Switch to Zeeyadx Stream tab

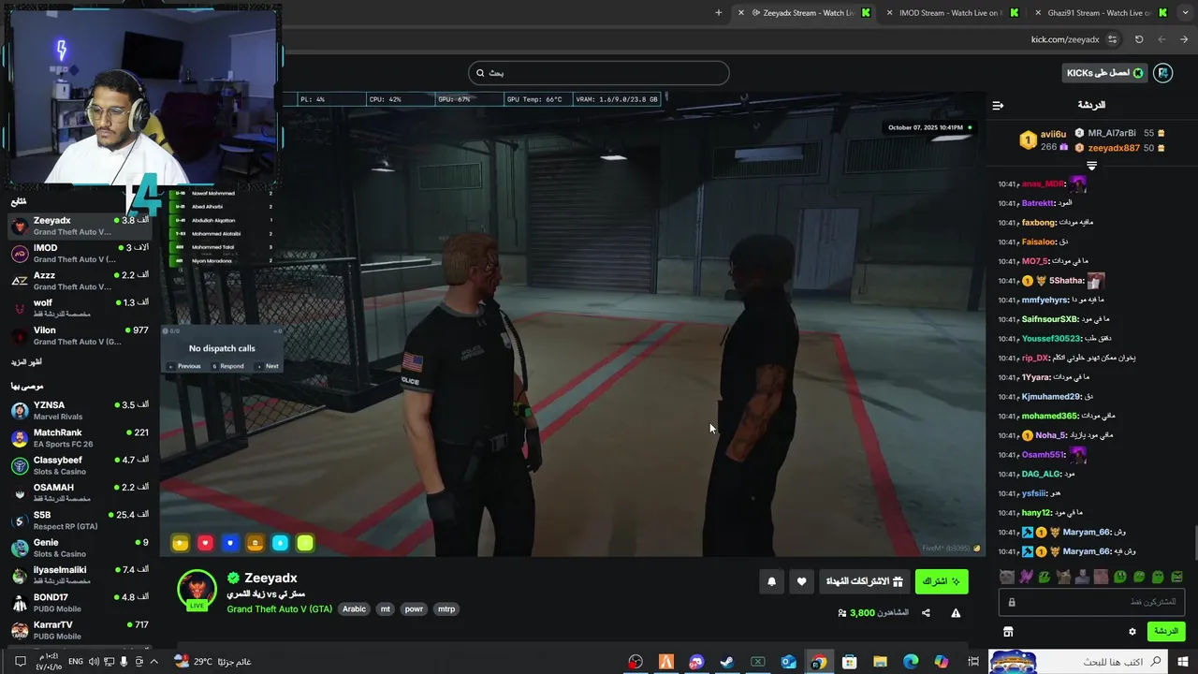808,13
